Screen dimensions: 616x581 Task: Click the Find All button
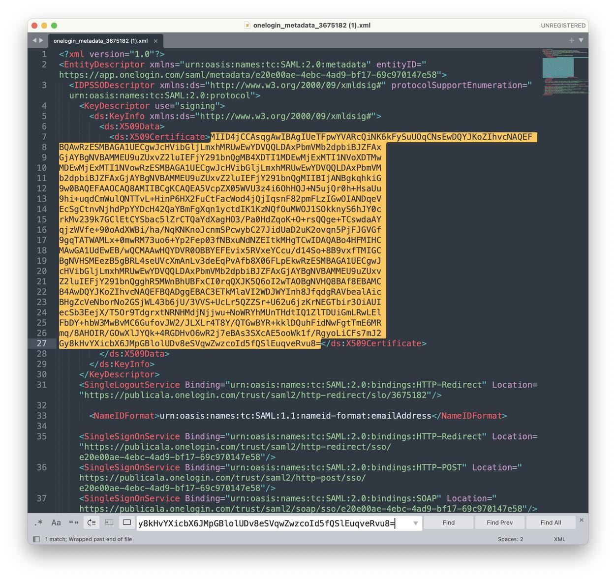(x=551, y=522)
